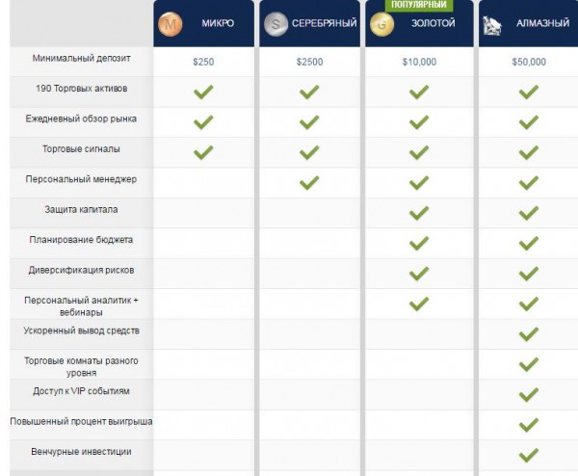Click Серебряный checkmark for Персональный менеджер
The height and width of the screenshot is (476, 578).
309,182
